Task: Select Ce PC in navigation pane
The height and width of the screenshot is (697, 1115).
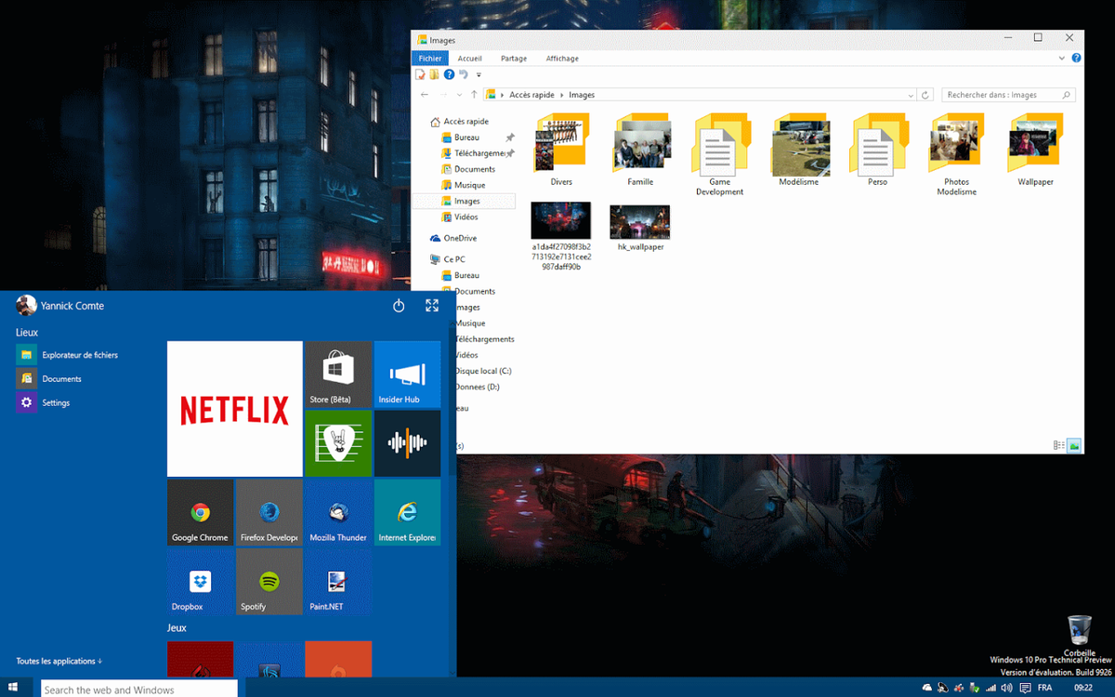Action: click(447, 259)
